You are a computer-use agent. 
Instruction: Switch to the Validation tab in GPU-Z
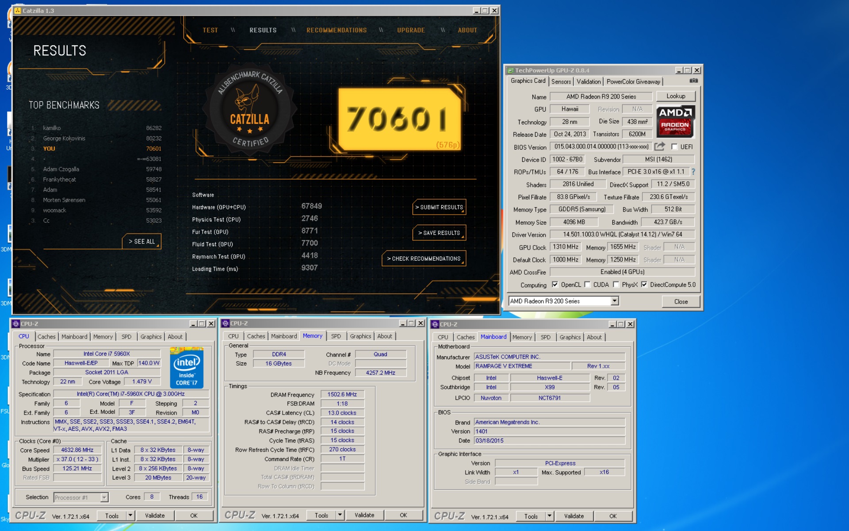pyautogui.click(x=589, y=81)
